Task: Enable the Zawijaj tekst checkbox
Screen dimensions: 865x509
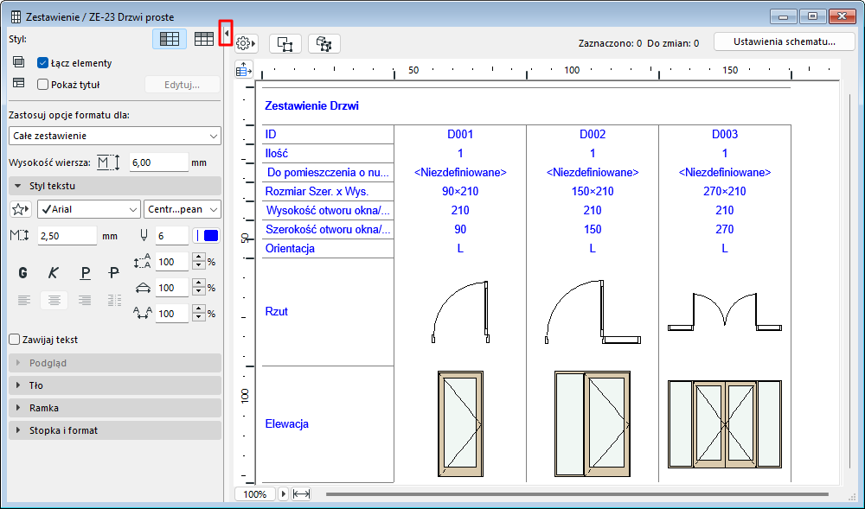Action: pos(14,340)
